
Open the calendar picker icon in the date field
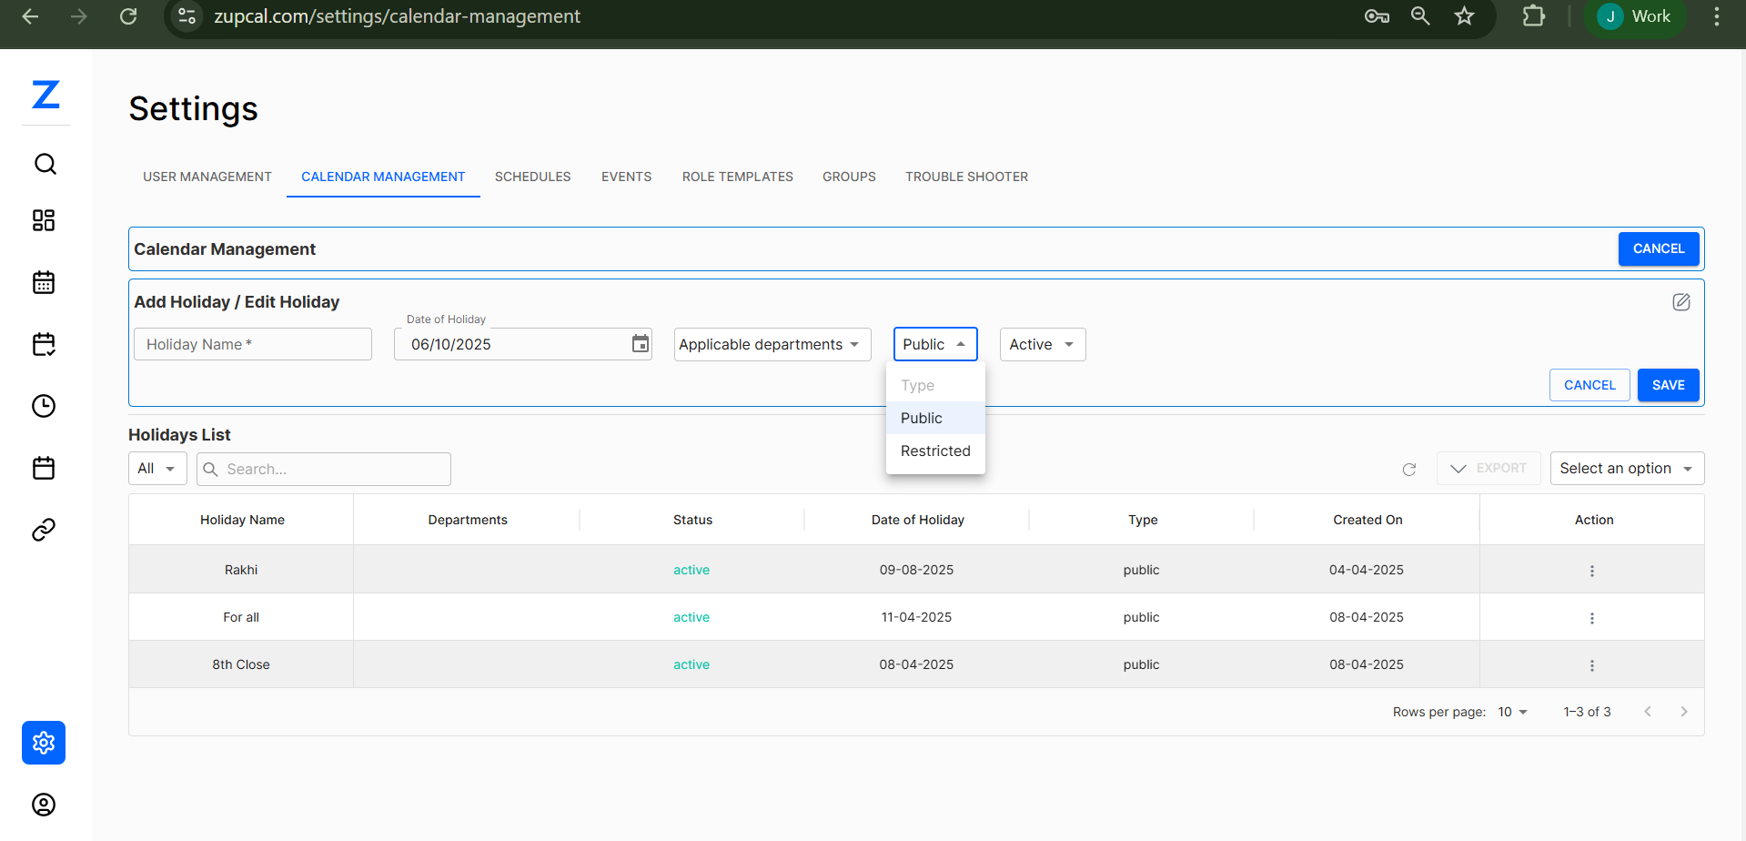pyautogui.click(x=641, y=344)
